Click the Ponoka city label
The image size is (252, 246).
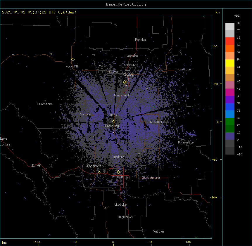140,40
